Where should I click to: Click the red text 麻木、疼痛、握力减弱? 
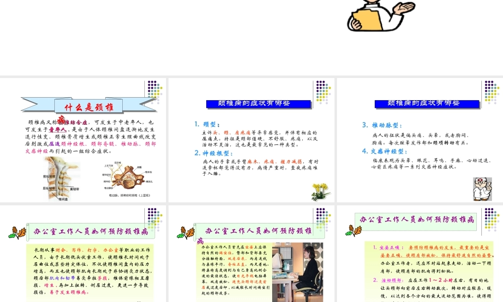274,162
